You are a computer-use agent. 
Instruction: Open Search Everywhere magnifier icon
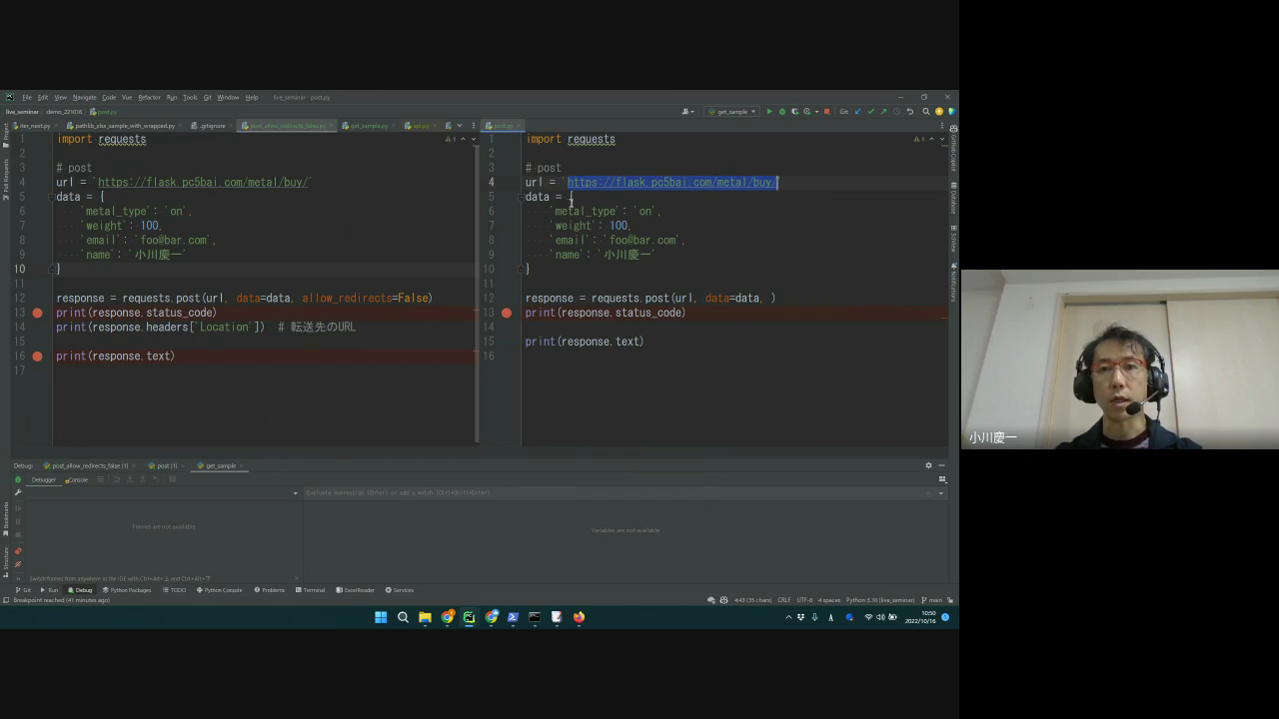[x=926, y=112]
